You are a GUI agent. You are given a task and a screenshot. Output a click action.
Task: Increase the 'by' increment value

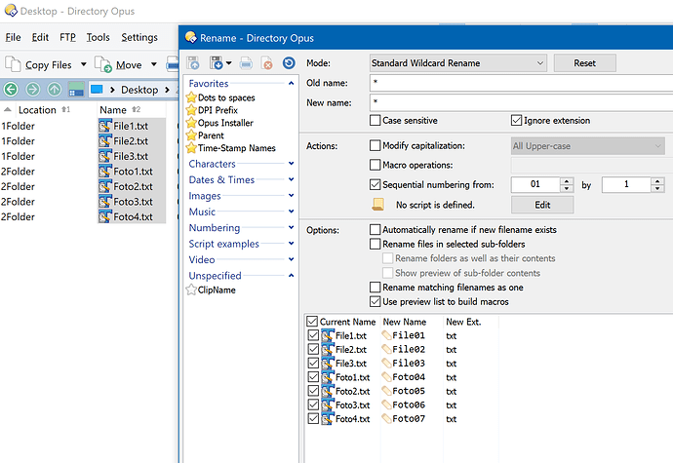[x=657, y=181]
